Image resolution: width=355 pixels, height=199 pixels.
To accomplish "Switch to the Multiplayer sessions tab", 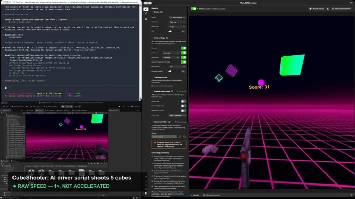I will [x=212, y=195].
